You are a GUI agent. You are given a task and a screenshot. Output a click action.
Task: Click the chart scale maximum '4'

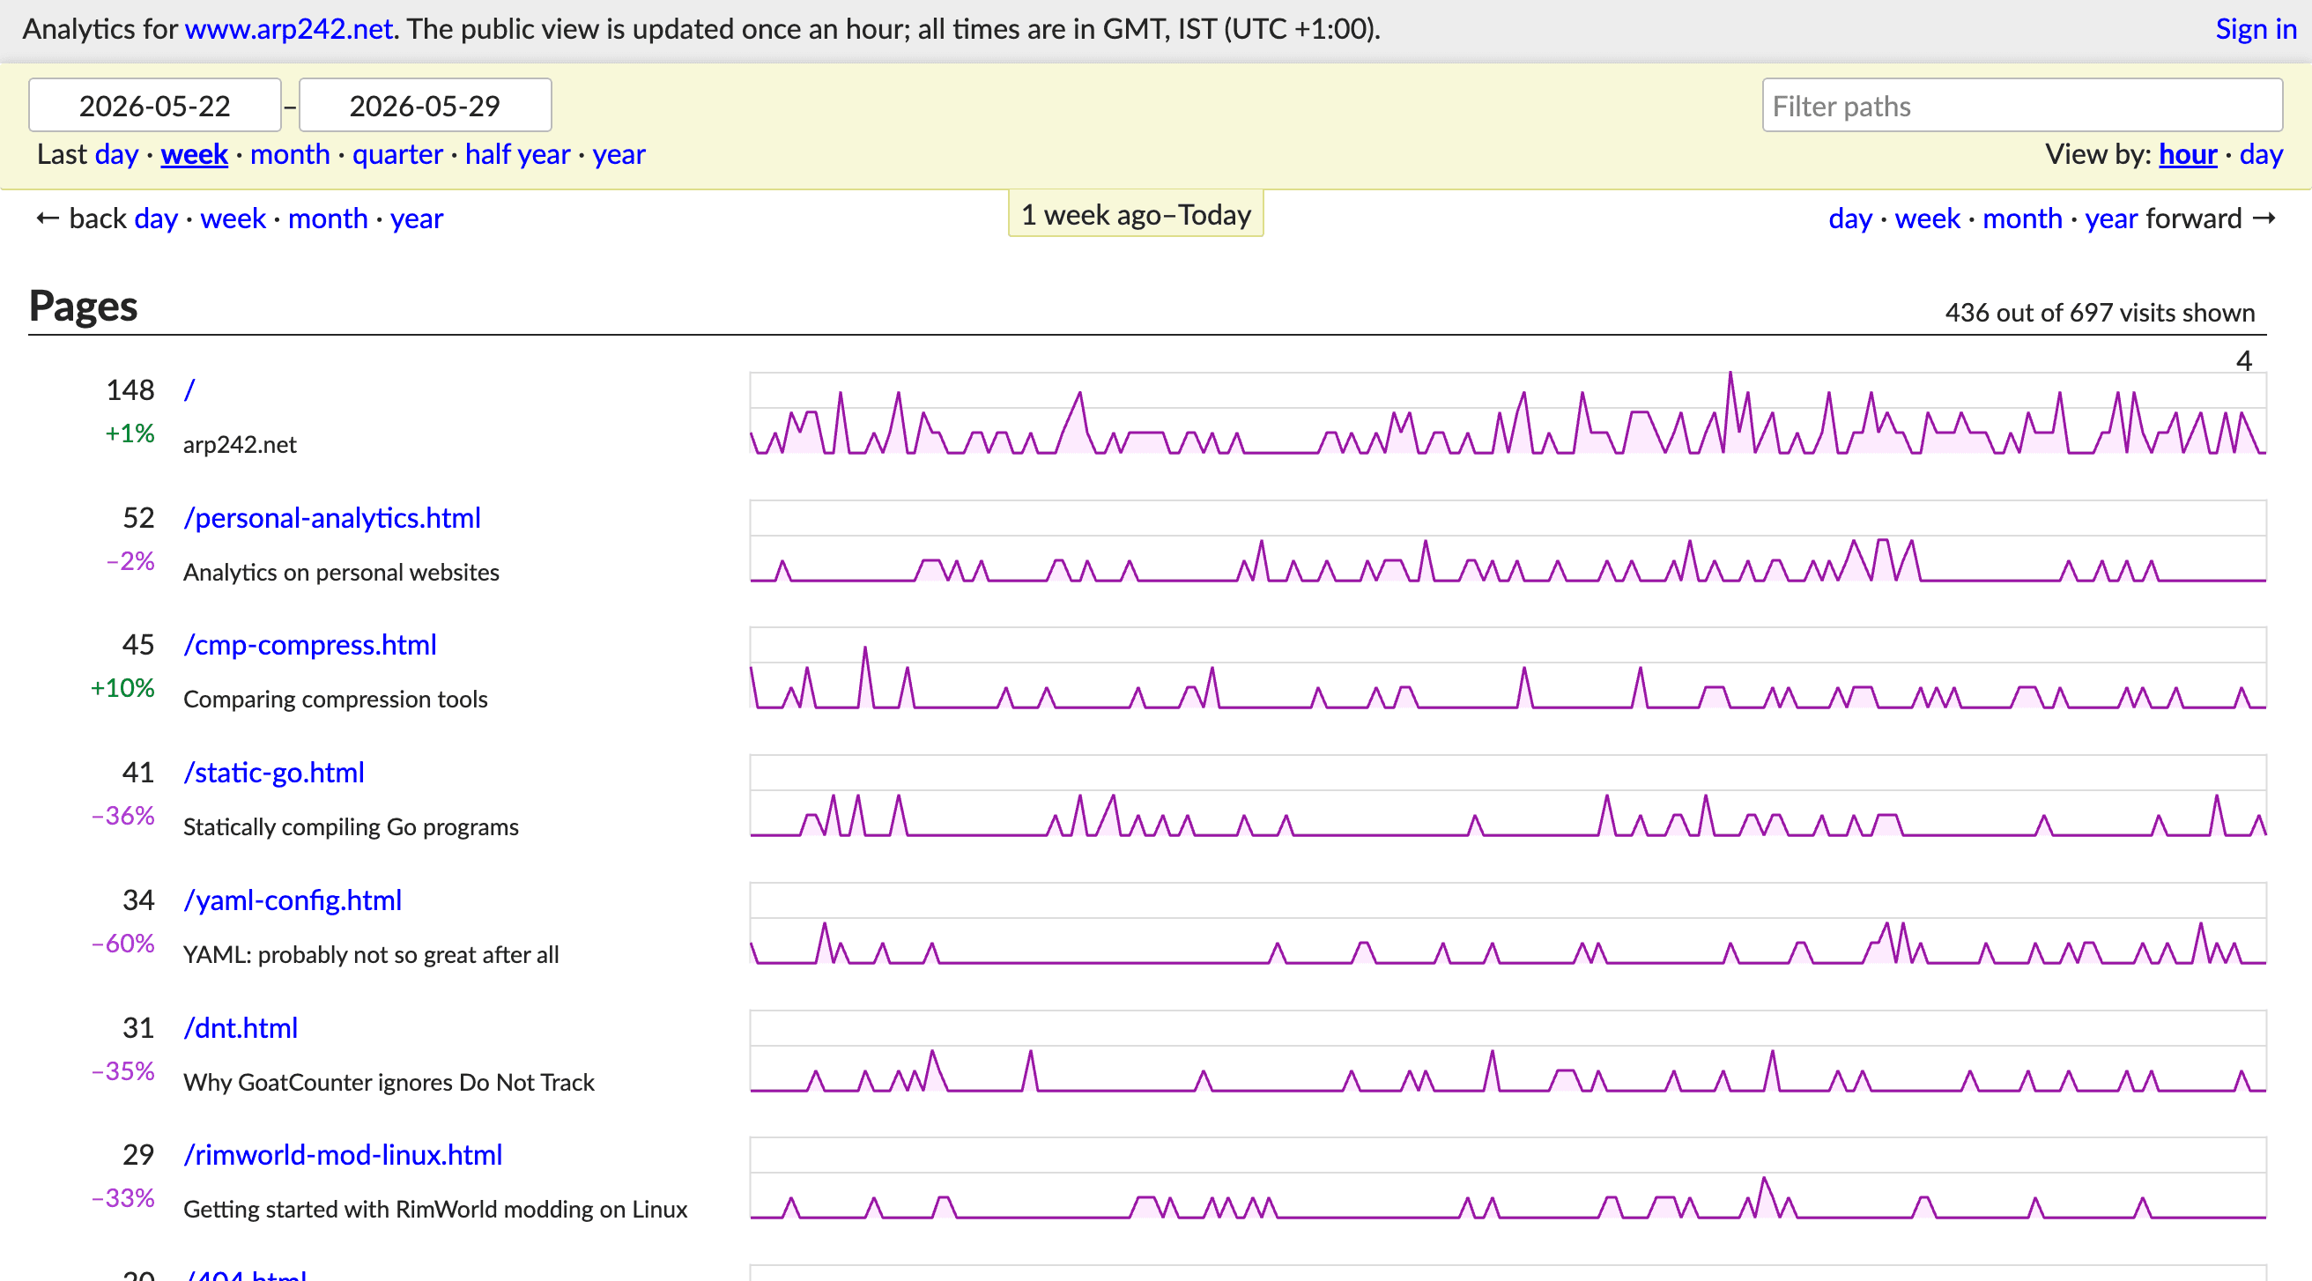pyautogui.click(x=2244, y=361)
